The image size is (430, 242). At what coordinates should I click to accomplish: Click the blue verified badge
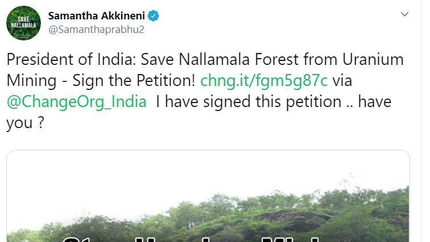153,16
